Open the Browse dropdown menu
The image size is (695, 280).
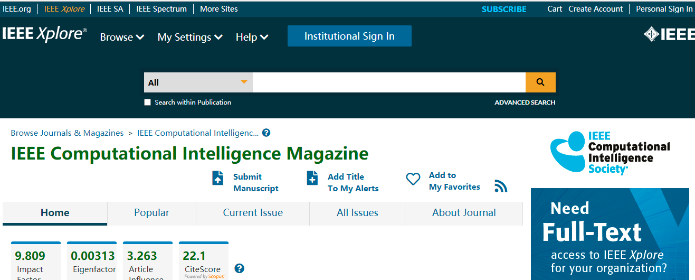tap(122, 37)
